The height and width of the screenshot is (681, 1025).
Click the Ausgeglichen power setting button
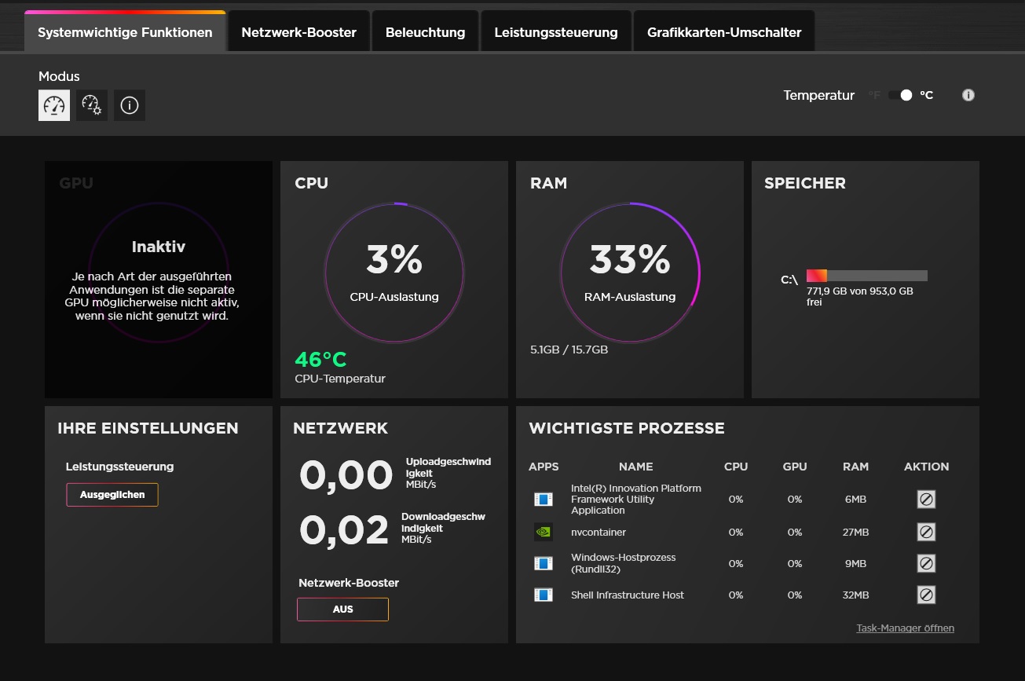point(112,495)
